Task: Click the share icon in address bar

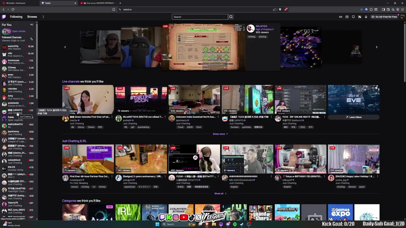Action: [274, 9]
